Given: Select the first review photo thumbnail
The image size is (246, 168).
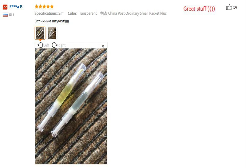Looking at the screenshot, I should click(x=40, y=33).
